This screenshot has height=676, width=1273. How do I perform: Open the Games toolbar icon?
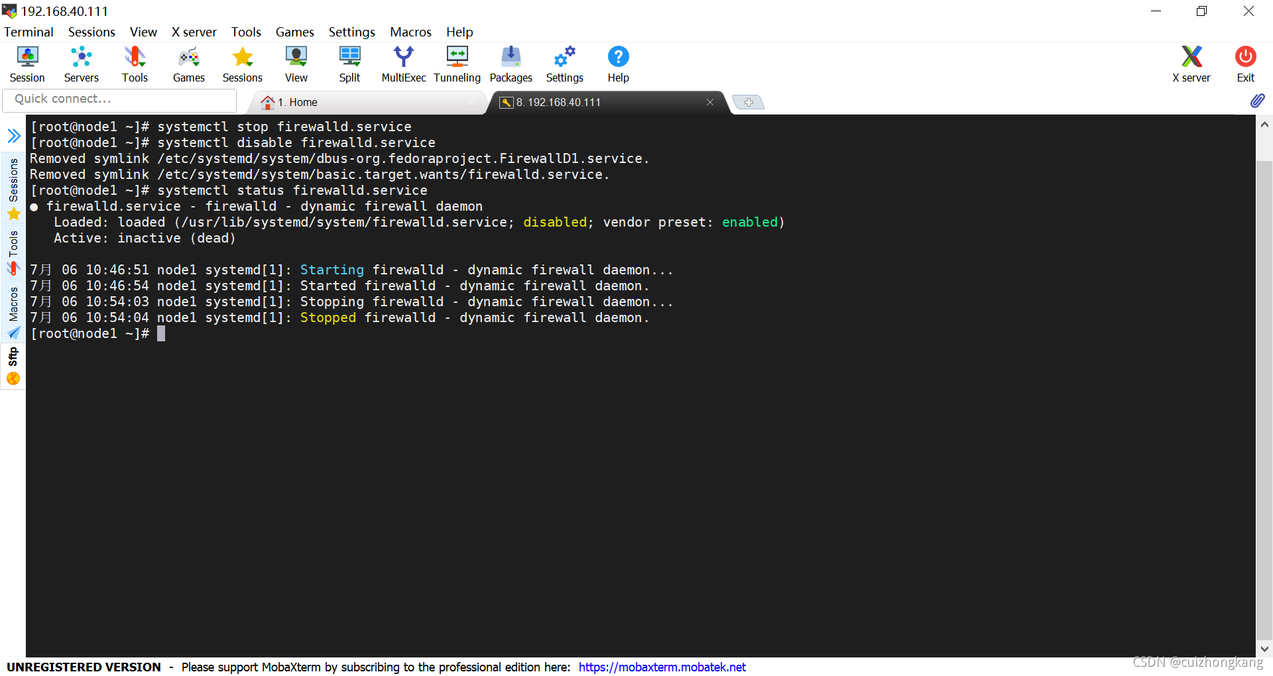(188, 64)
